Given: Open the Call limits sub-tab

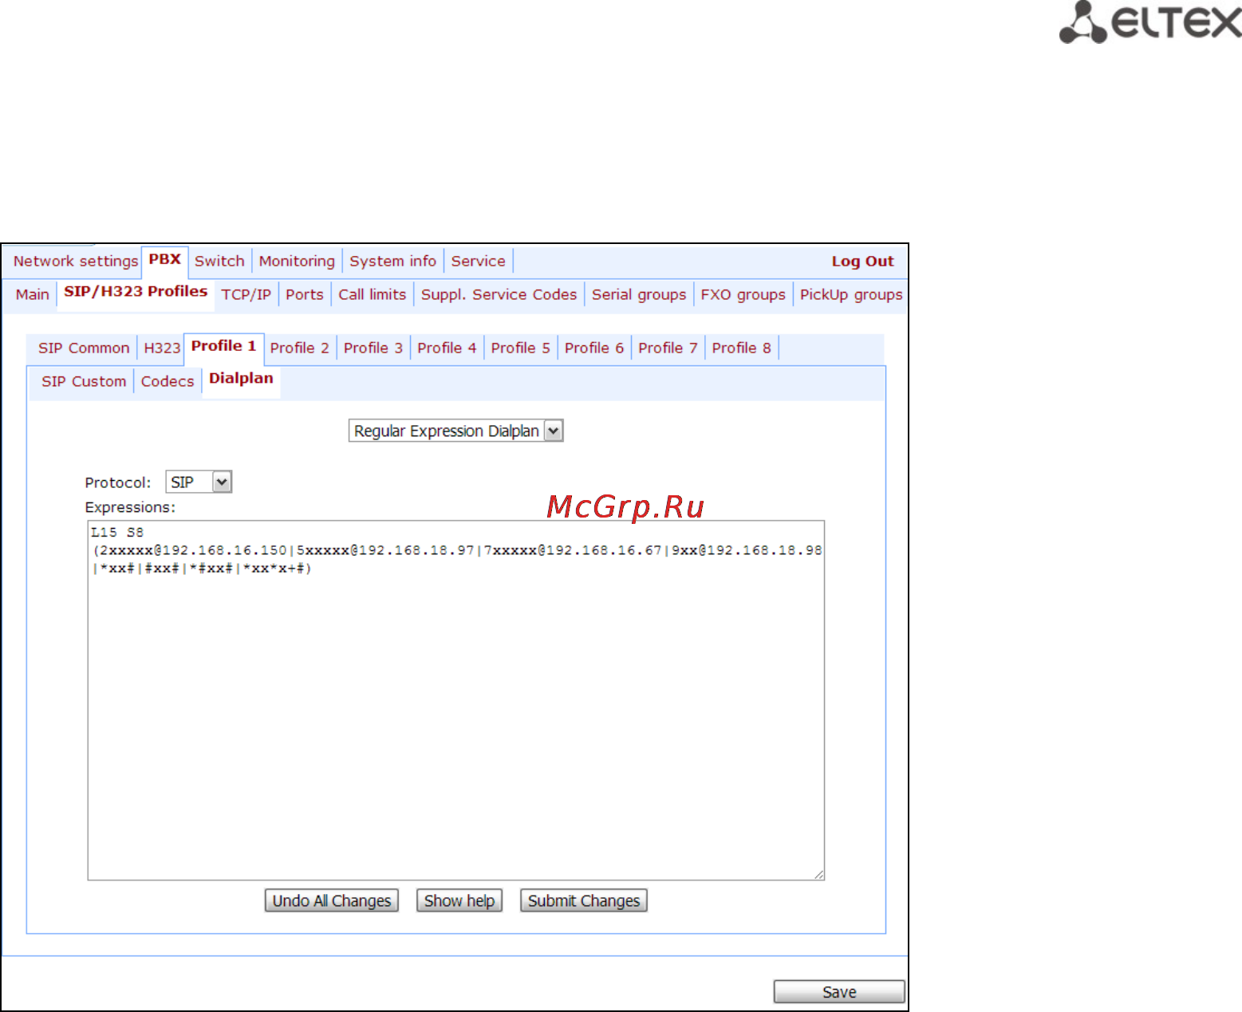Looking at the screenshot, I should click(373, 294).
